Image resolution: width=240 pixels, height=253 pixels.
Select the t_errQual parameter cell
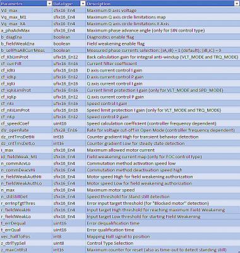pyautogui.click(x=26, y=230)
